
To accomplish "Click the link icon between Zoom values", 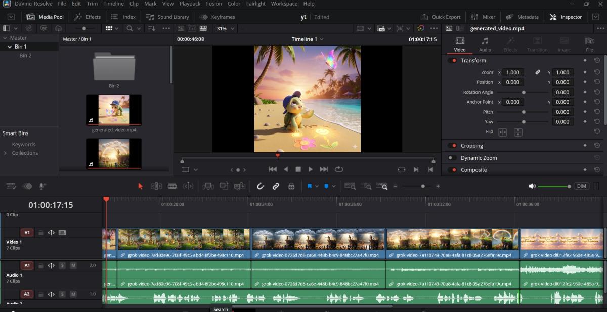I will pyautogui.click(x=538, y=72).
